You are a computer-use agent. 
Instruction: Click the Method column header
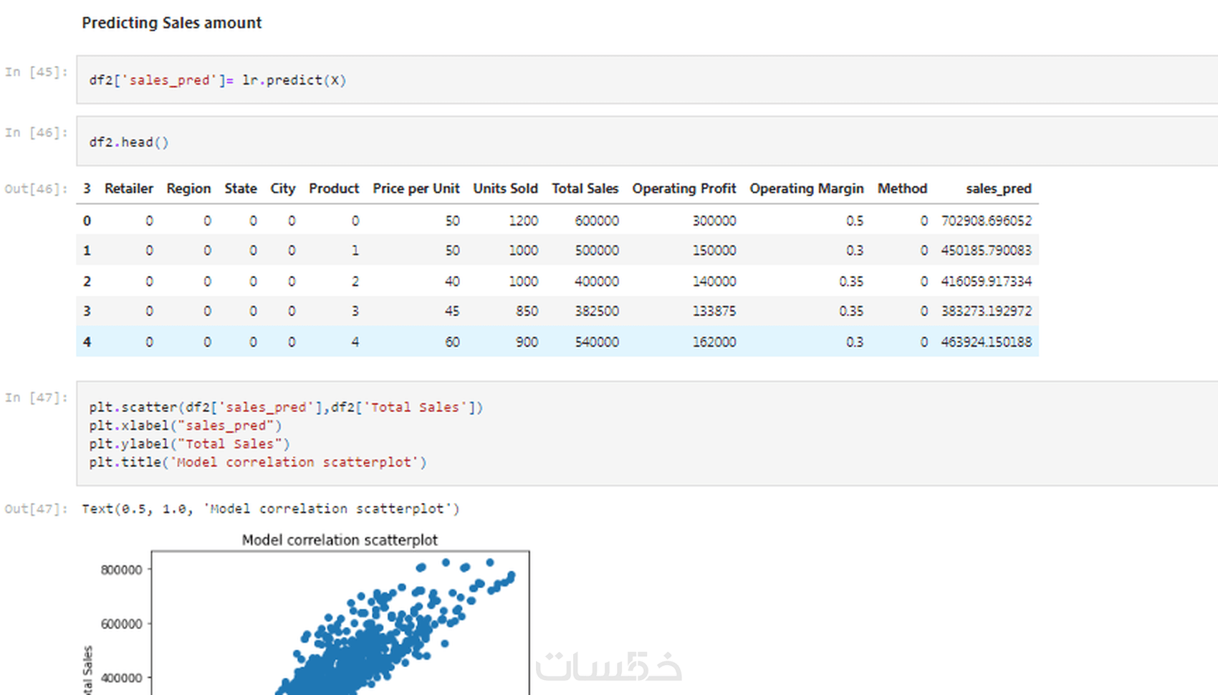coord(903,188)
